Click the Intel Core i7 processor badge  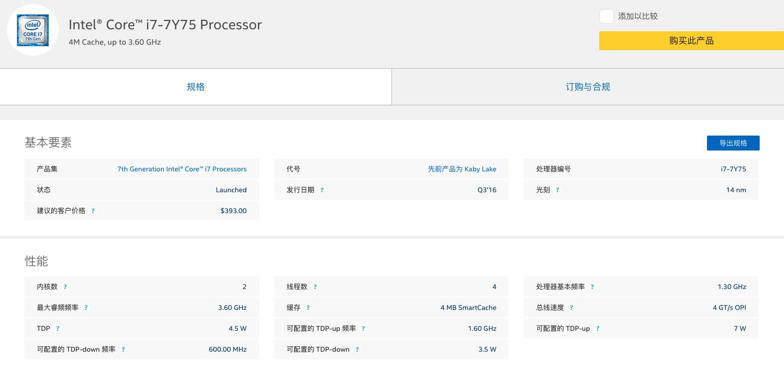coord(33,30)
